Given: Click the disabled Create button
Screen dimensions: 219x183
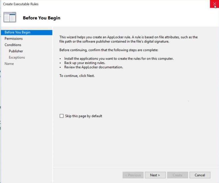Looking at the screenshot, I should click(x=177, y=175).
